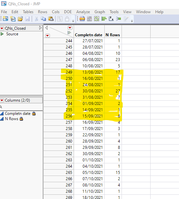Viewport: 179px width, 199px height.
Task: Click the N Rows cell with value 15
Action: 113,173
